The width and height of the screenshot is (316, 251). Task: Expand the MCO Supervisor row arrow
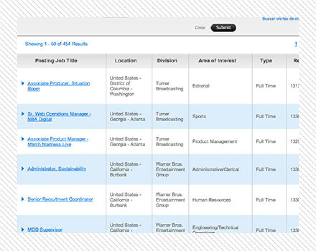coord(23,229)
